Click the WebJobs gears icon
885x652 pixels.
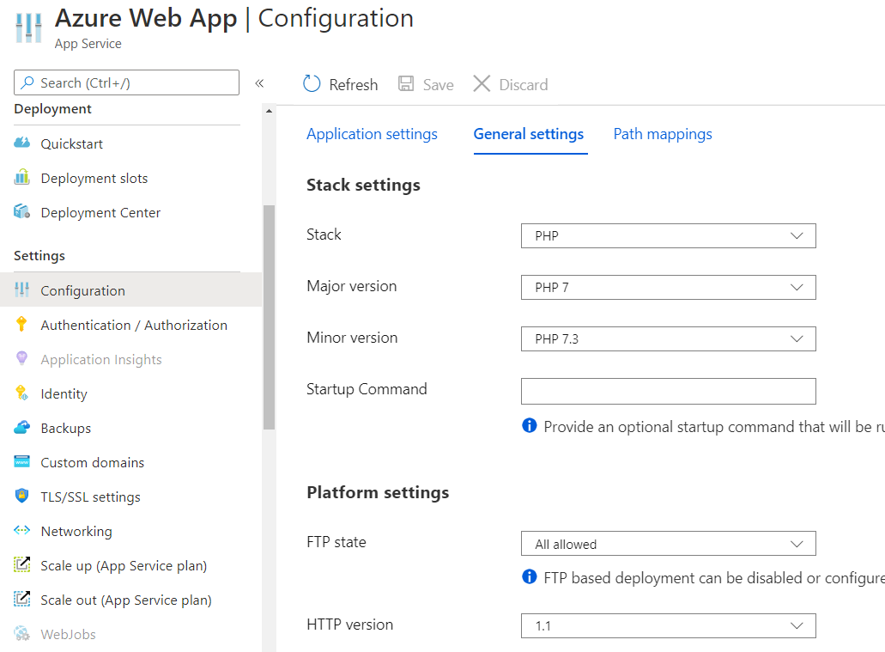[x=22, y=633]
